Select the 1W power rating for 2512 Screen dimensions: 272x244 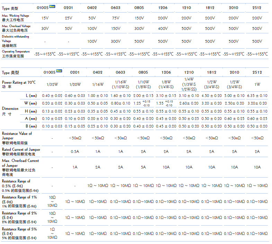pos(257,84)
